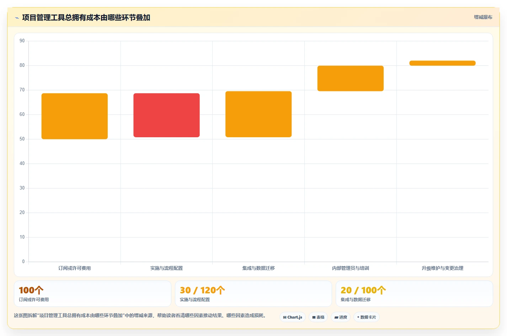Click the 进度 chip
Screen dimensions: 507x336
tap(341, 317)
